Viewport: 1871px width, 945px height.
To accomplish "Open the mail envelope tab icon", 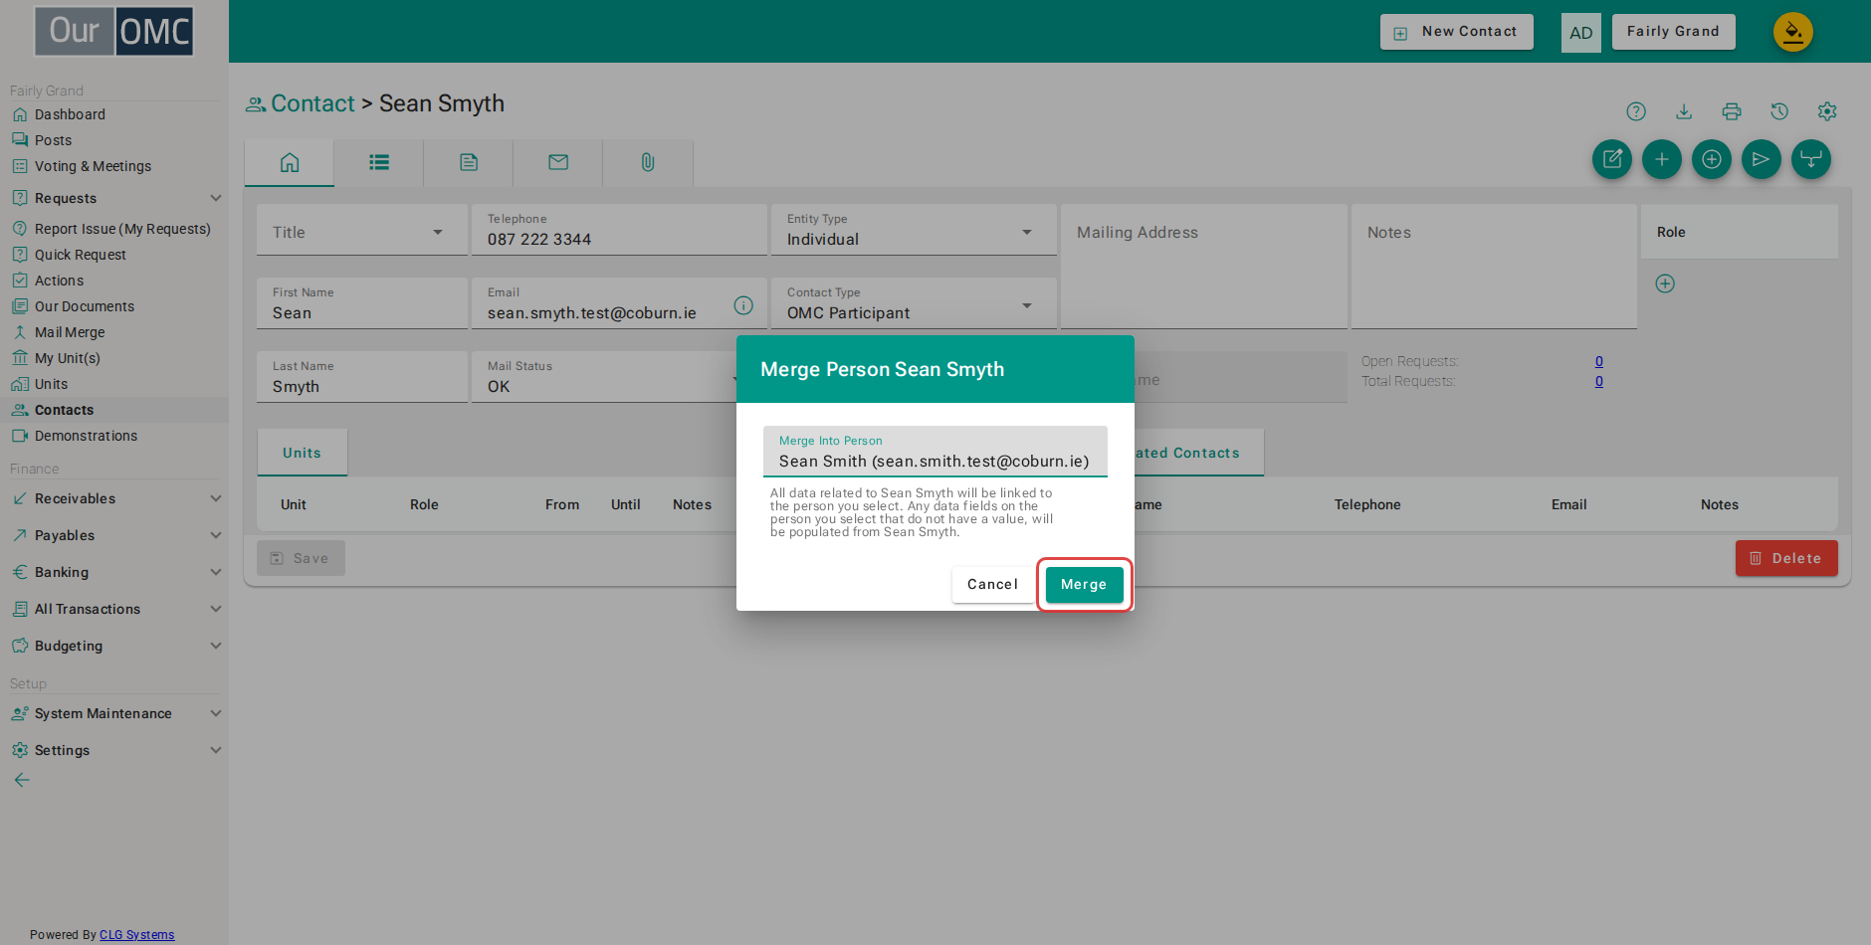I will (x=558, y=162).
